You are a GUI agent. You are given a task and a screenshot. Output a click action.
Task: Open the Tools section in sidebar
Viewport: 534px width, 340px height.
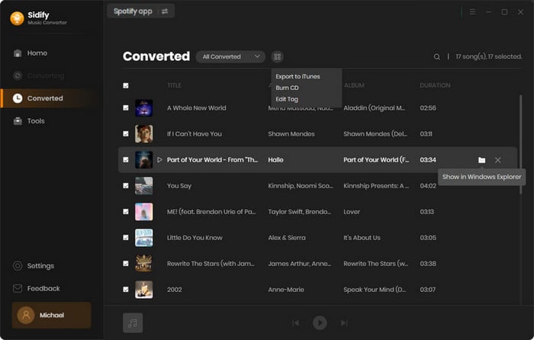click(x=36, y=121)
